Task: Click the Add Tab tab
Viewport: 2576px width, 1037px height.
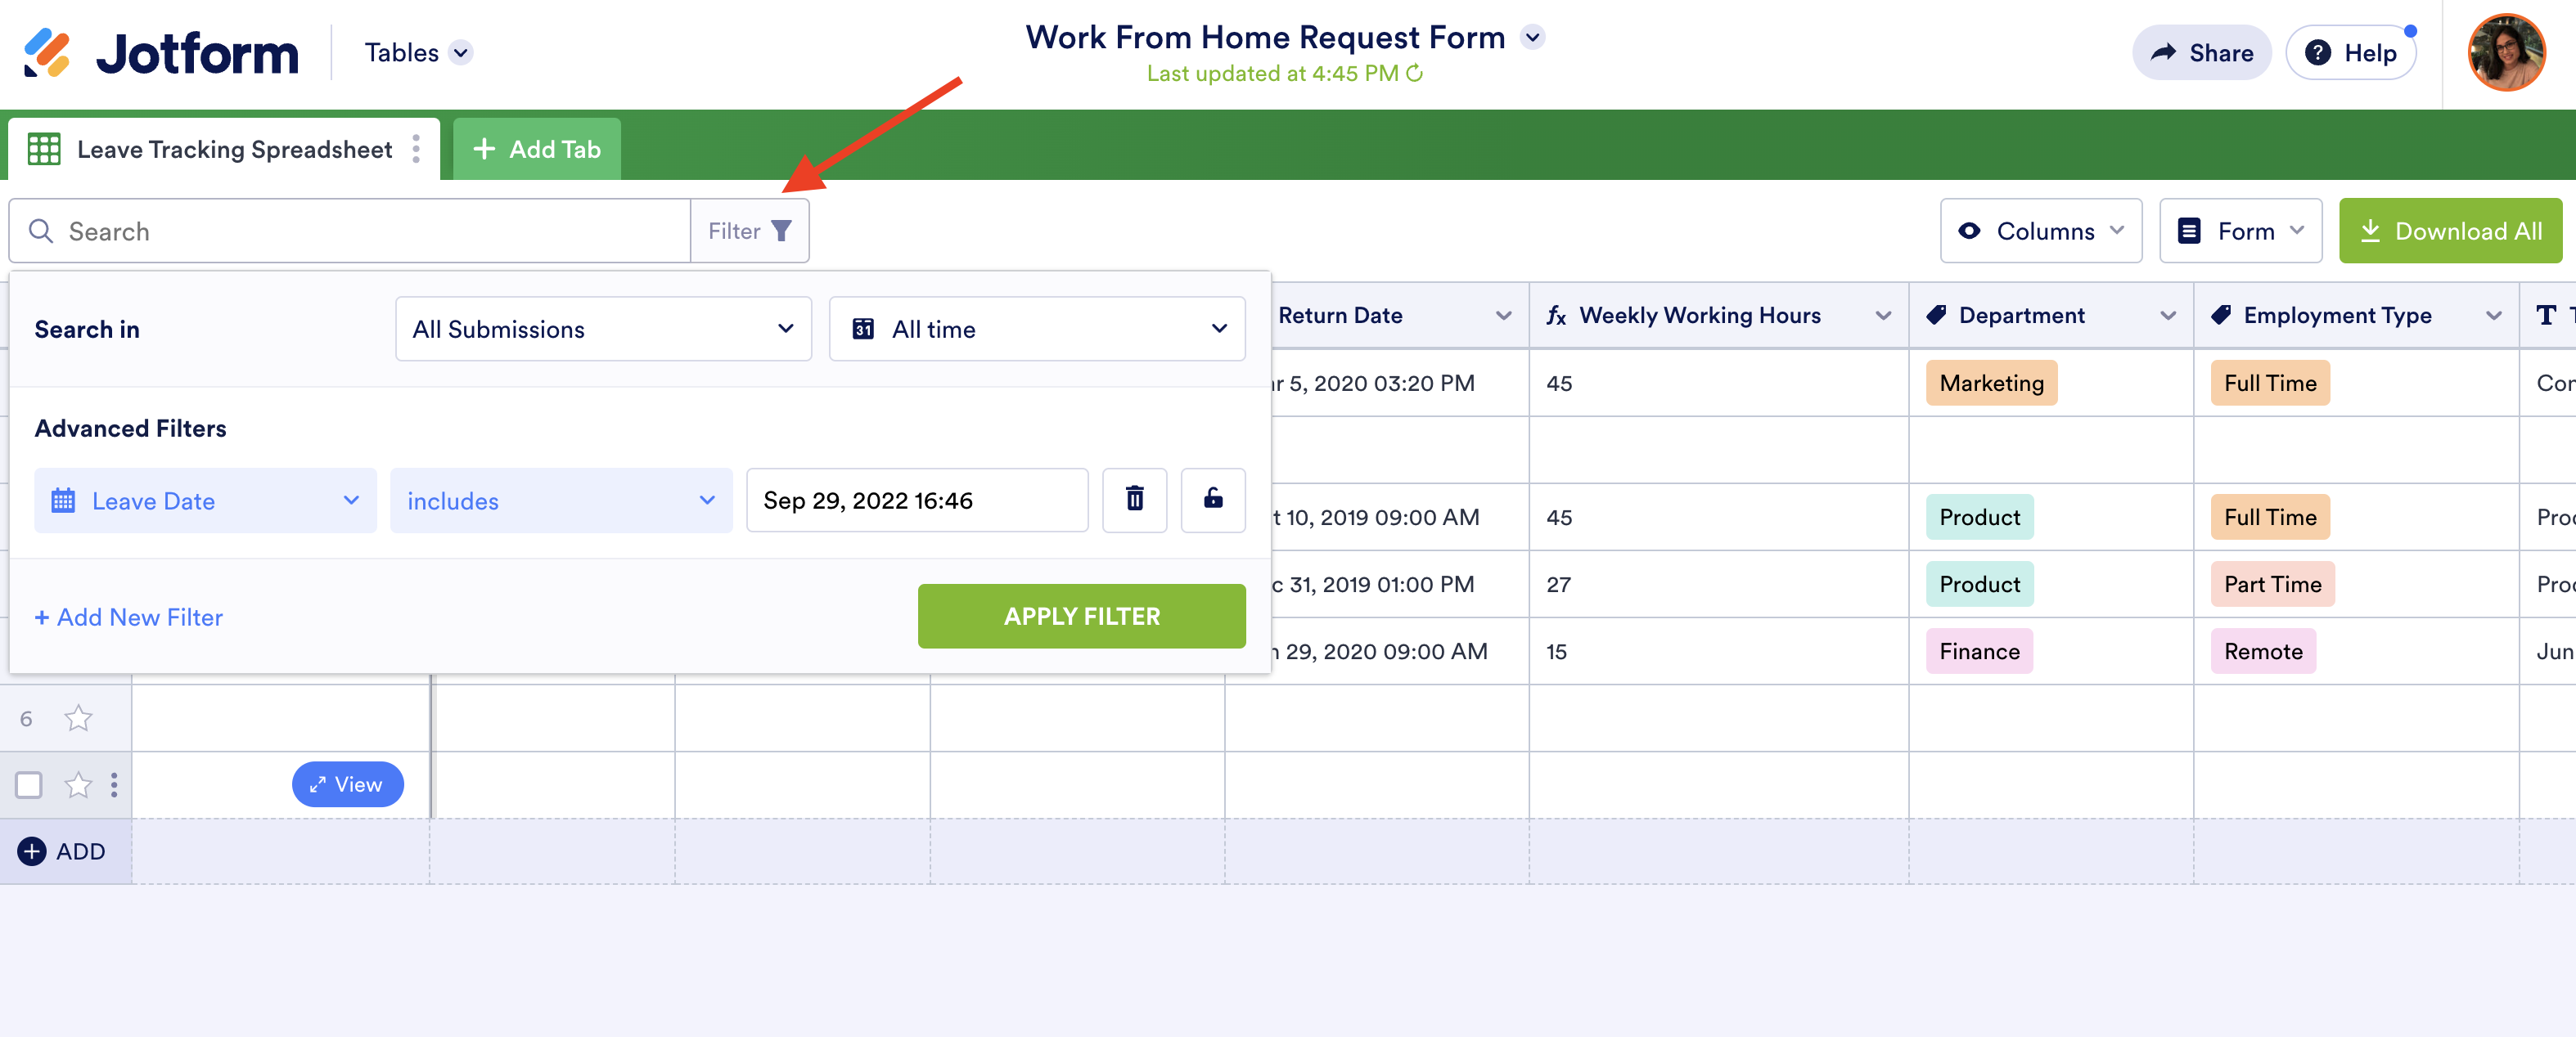Action: pyautogui.click(x=537, y=149)
